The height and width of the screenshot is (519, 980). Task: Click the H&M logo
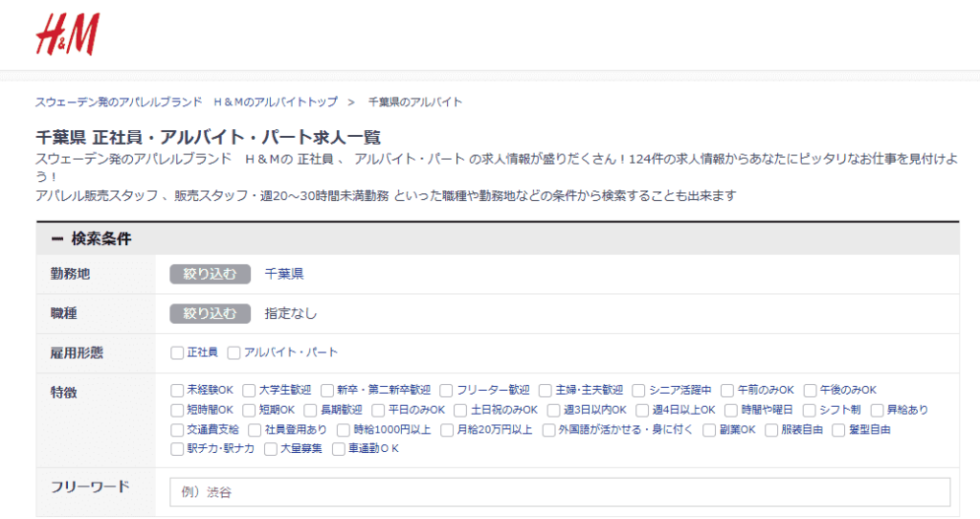[x=68, y=35]
